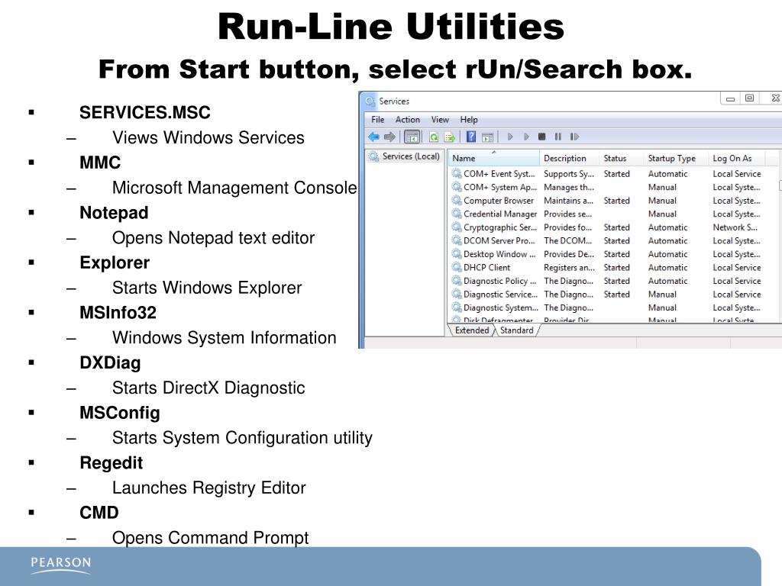
Task: Sort by the Description column header
Action: 570,158
